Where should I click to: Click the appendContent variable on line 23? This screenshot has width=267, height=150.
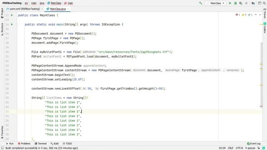pyautogui.click(x=94, y=66)
